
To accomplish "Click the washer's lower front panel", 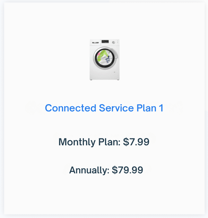I will pos(104,74).
